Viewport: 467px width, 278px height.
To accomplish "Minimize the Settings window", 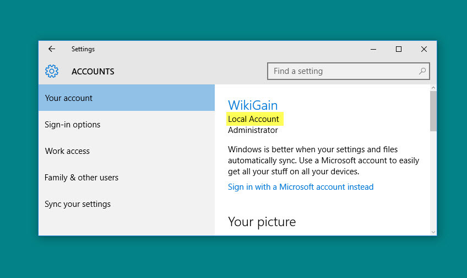I will click(373, 49).
